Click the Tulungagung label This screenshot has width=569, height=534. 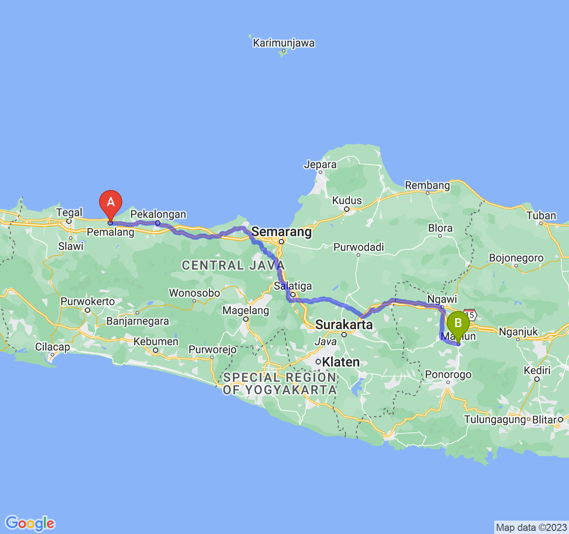point(495,420)
